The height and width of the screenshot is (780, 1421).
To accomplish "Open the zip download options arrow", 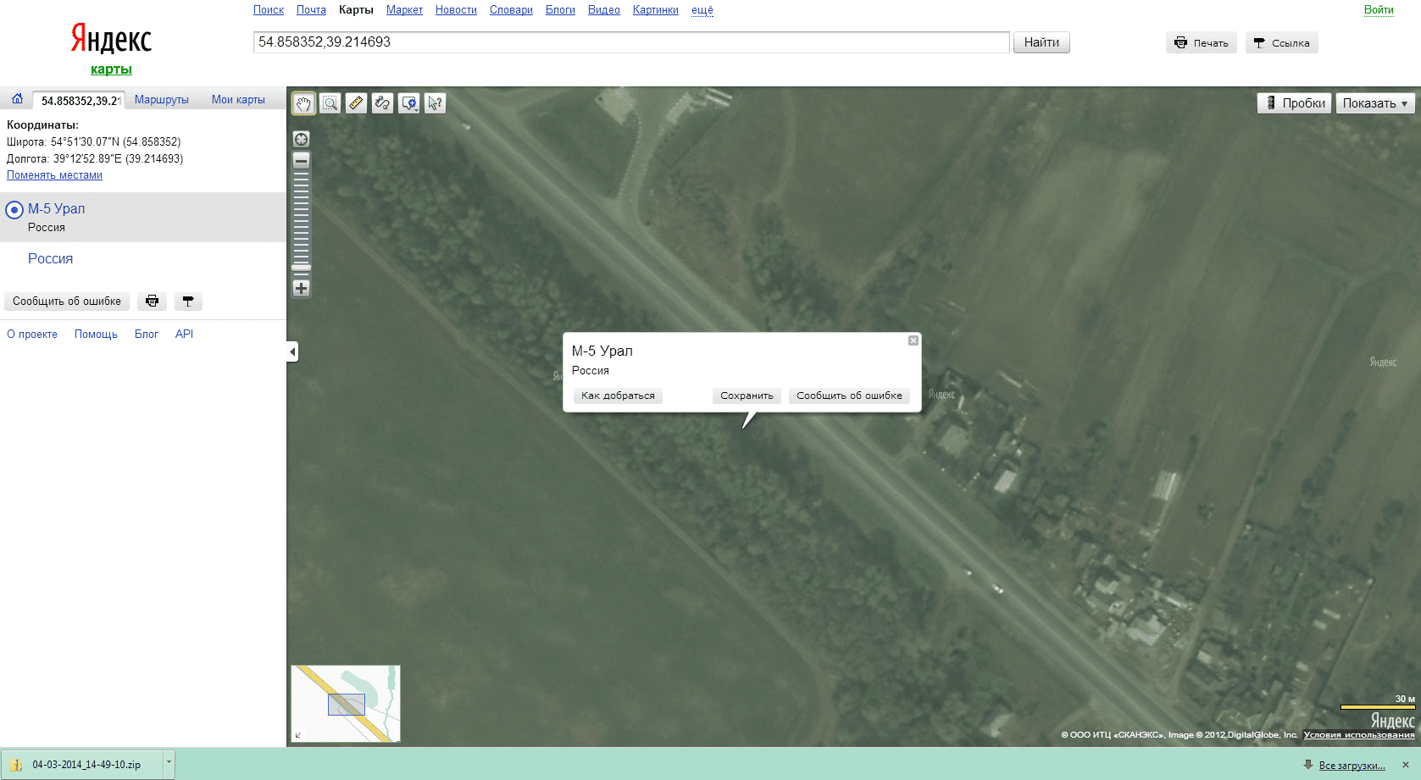I will [x=169, y=764].
